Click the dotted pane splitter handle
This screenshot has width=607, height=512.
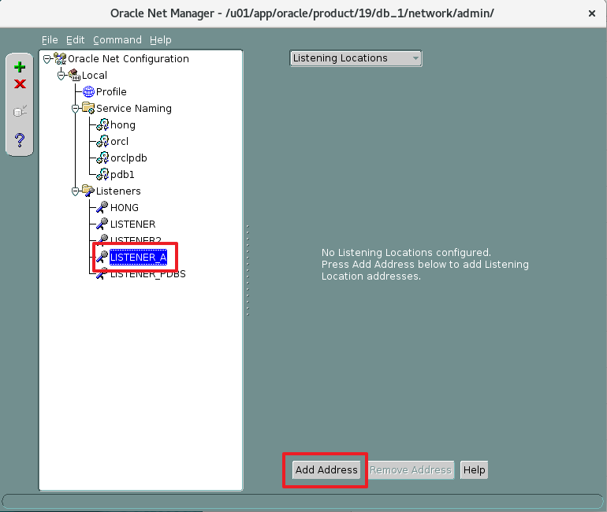[x=248, y=270]
